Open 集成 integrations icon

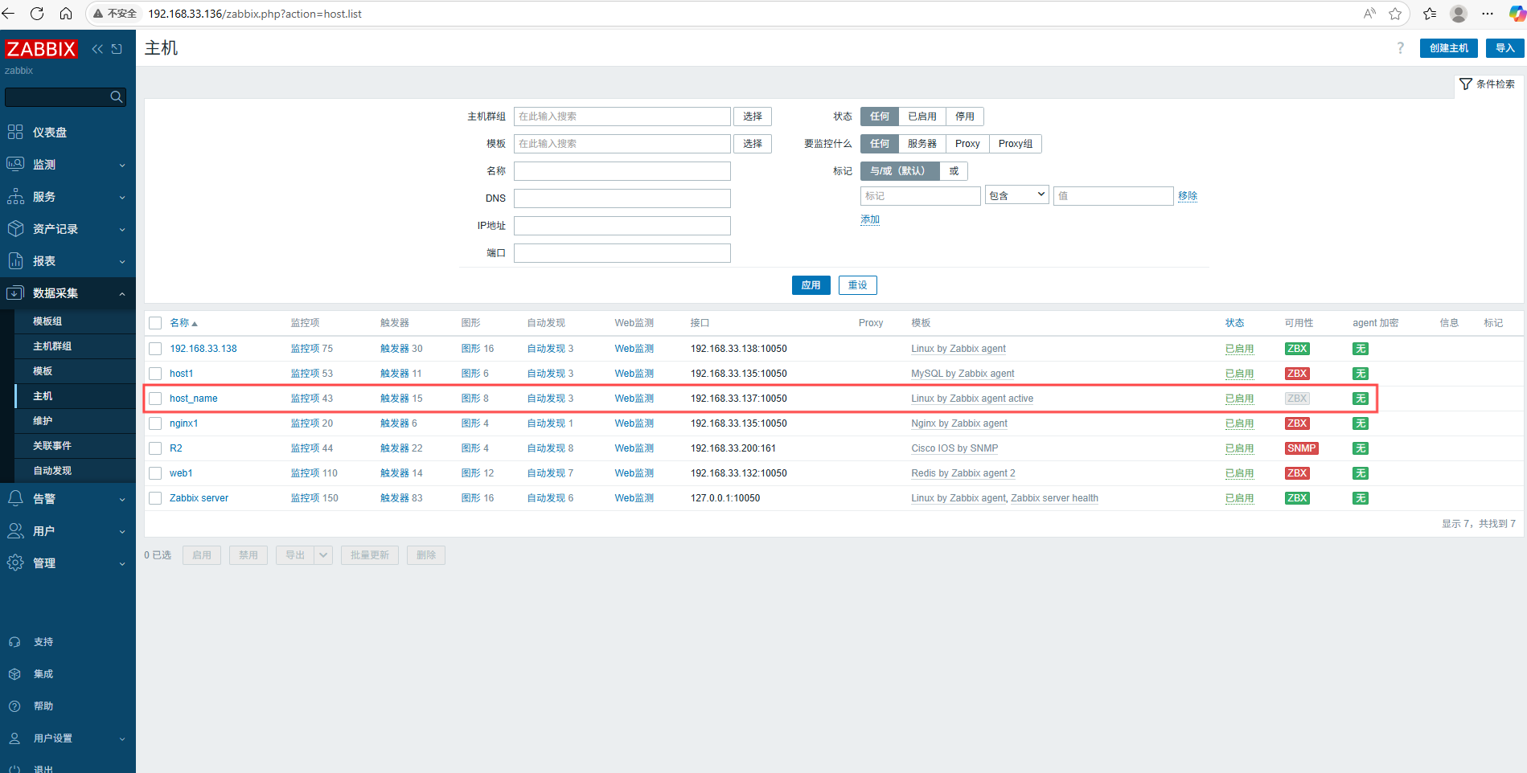14,674
